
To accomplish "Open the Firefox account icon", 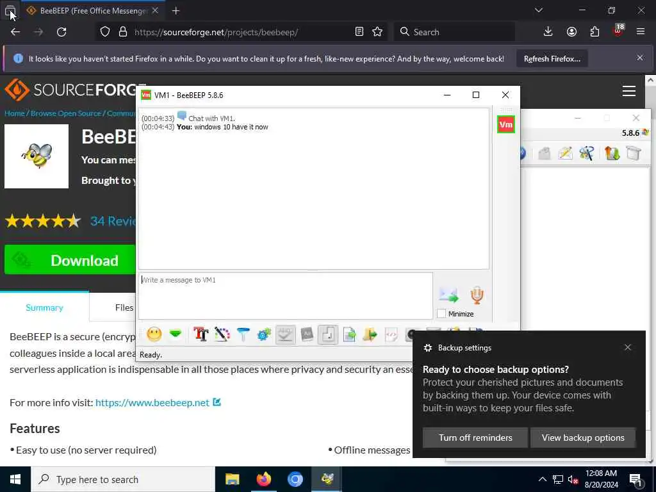I will [571, 32].
